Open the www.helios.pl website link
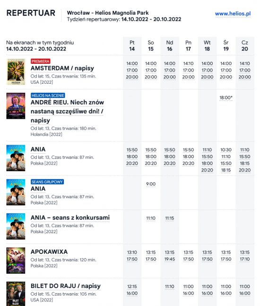 click(233, 14)
